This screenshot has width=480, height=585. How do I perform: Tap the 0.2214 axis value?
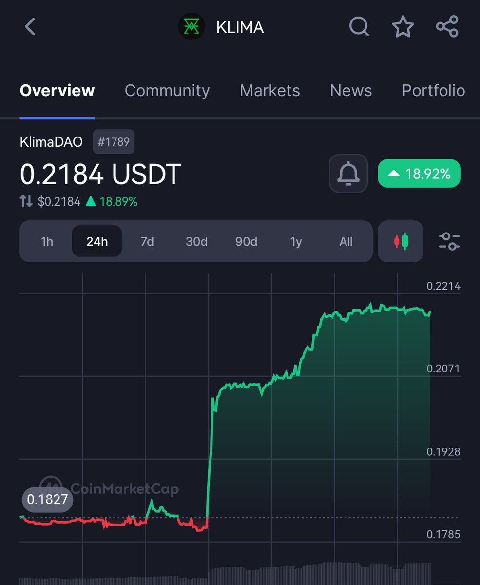(x=443, y=286)
